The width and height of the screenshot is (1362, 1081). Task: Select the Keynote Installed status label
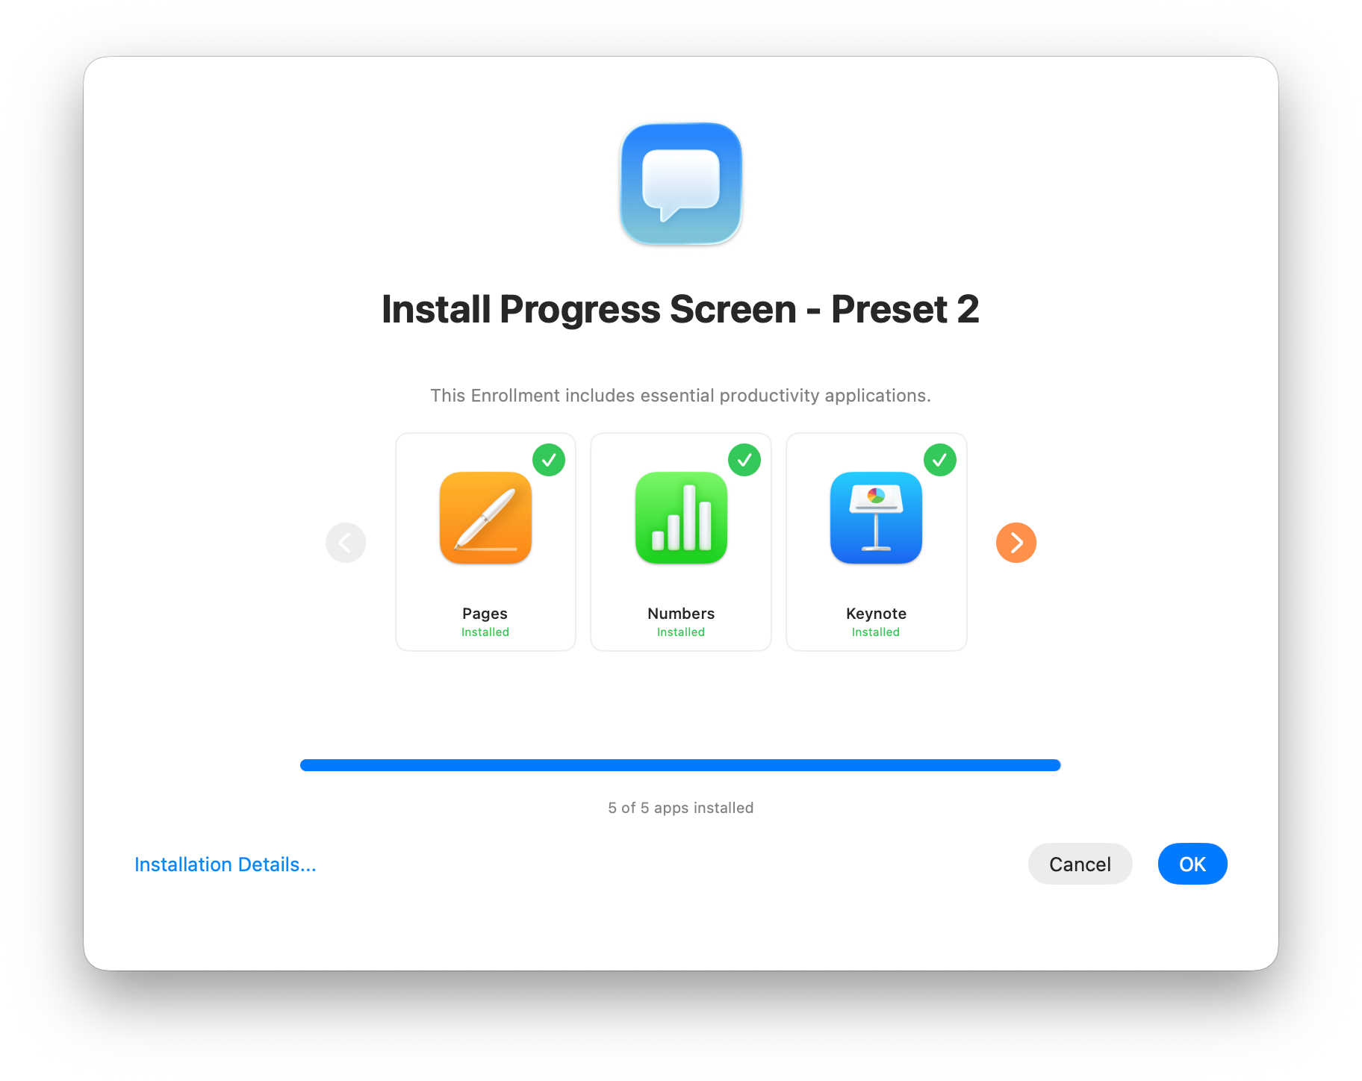point(876,632)
